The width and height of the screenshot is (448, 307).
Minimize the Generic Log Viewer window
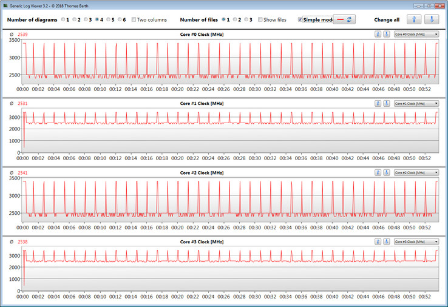[x=419, y=5]
